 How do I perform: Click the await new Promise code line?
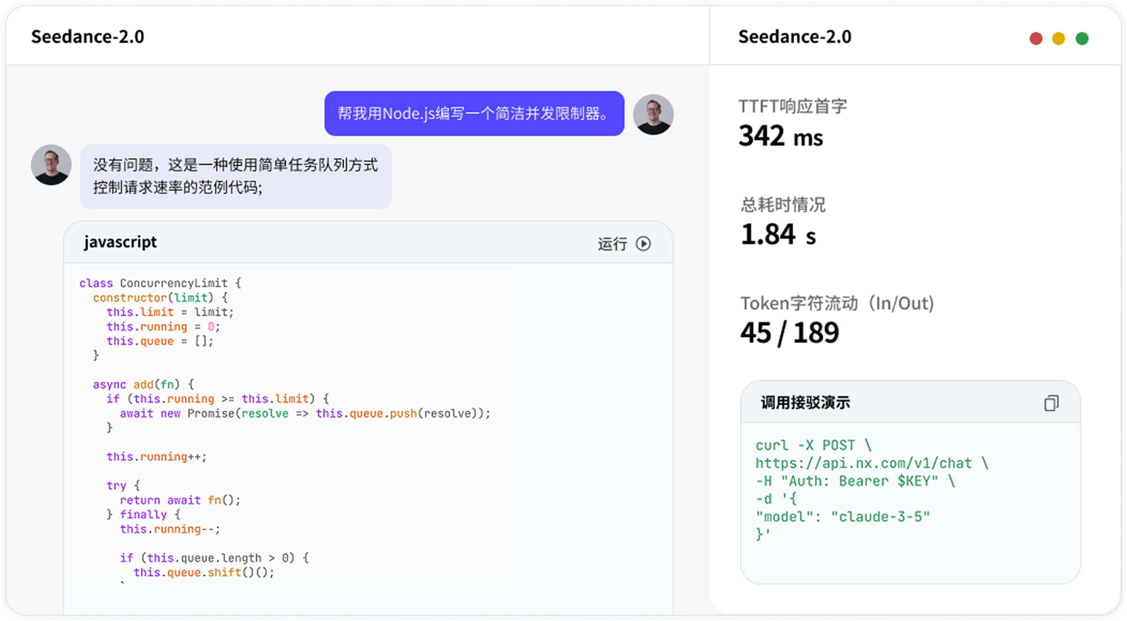coord(305,413)
